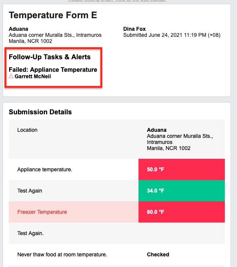Click the Failed: Appliance Temperature alert
The width and height of the screenshot is (237, 267).
click(53, 70)
